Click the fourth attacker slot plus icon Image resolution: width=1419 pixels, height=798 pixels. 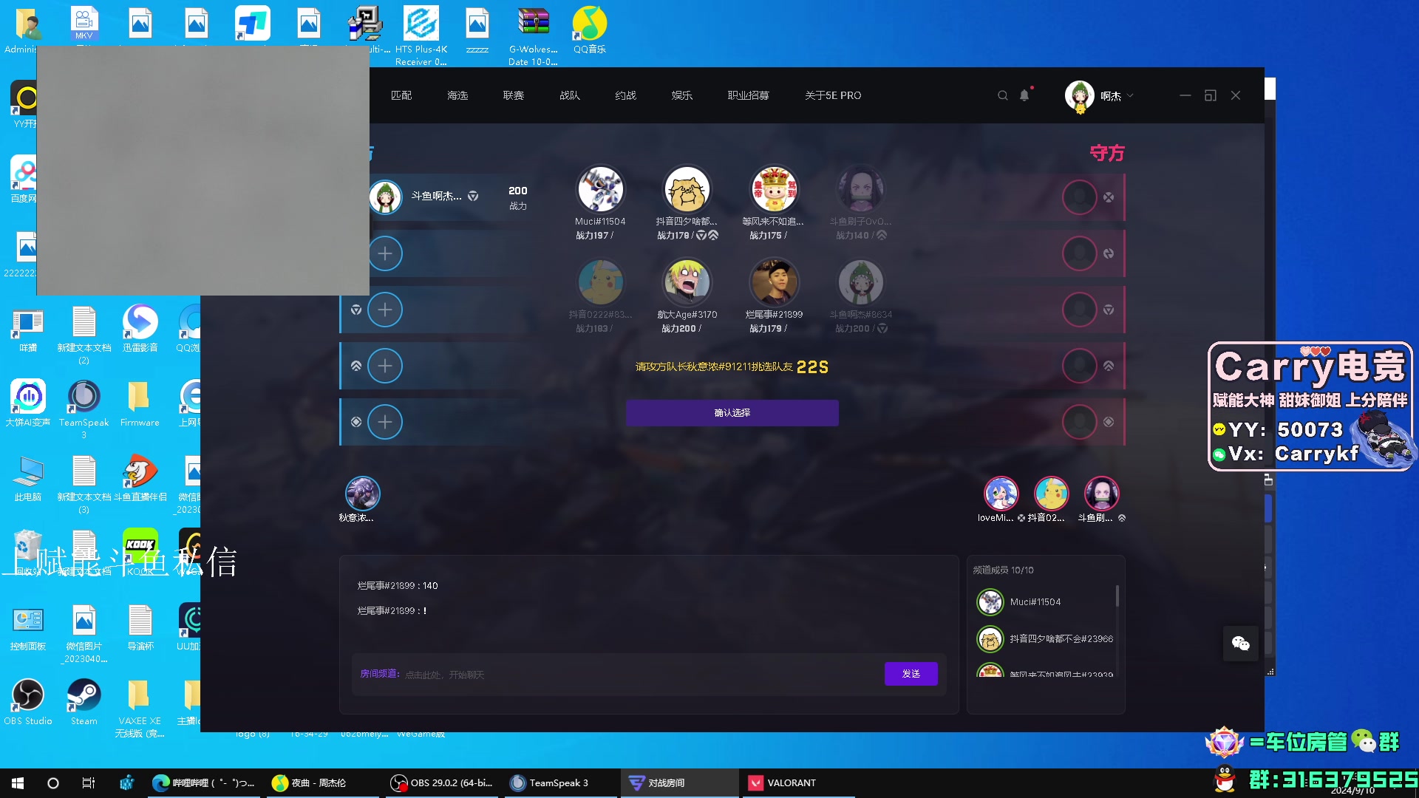click(385, 366)
